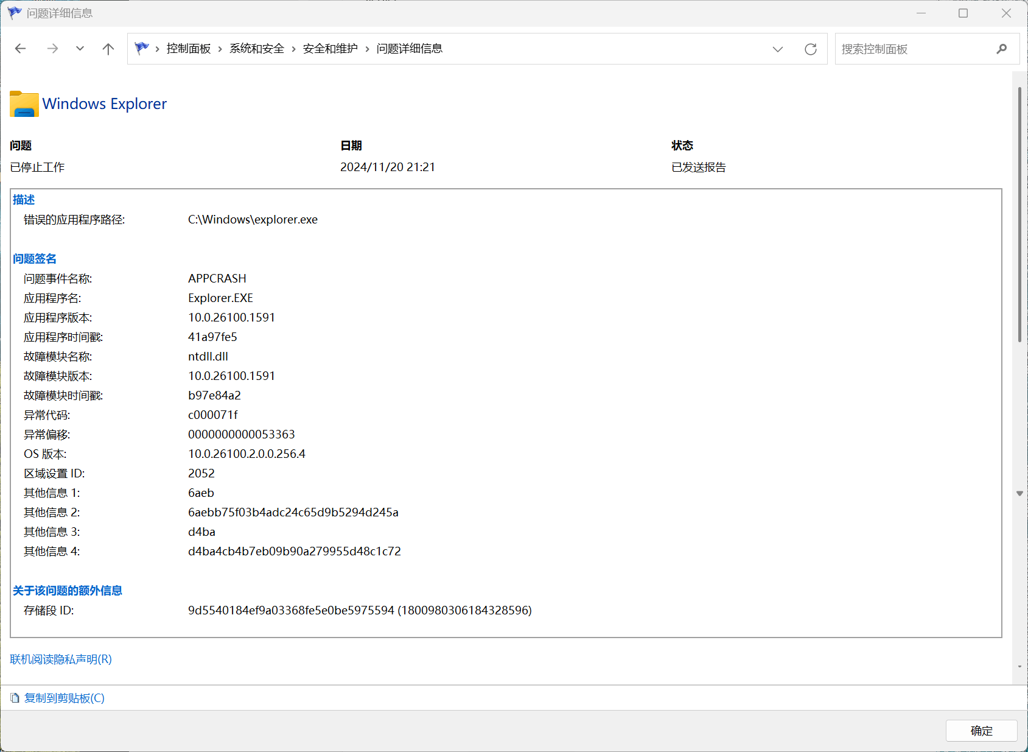Click the clipboard copy icon
The height and width of the screenshot is (752, 1028).
15,698
